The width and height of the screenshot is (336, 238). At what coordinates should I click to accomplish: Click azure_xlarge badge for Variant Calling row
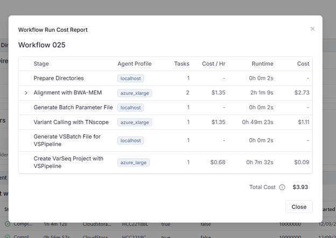pos(135,122)
